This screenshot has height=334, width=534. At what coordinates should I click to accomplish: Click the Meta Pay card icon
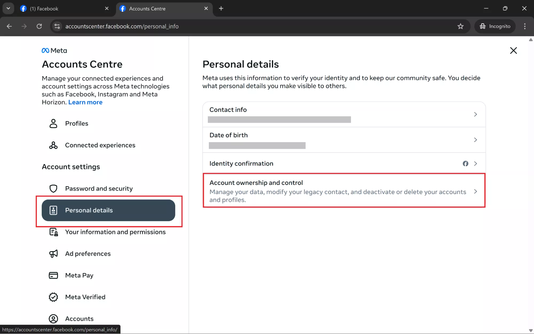pyautogui.click(x=53, y=275)
